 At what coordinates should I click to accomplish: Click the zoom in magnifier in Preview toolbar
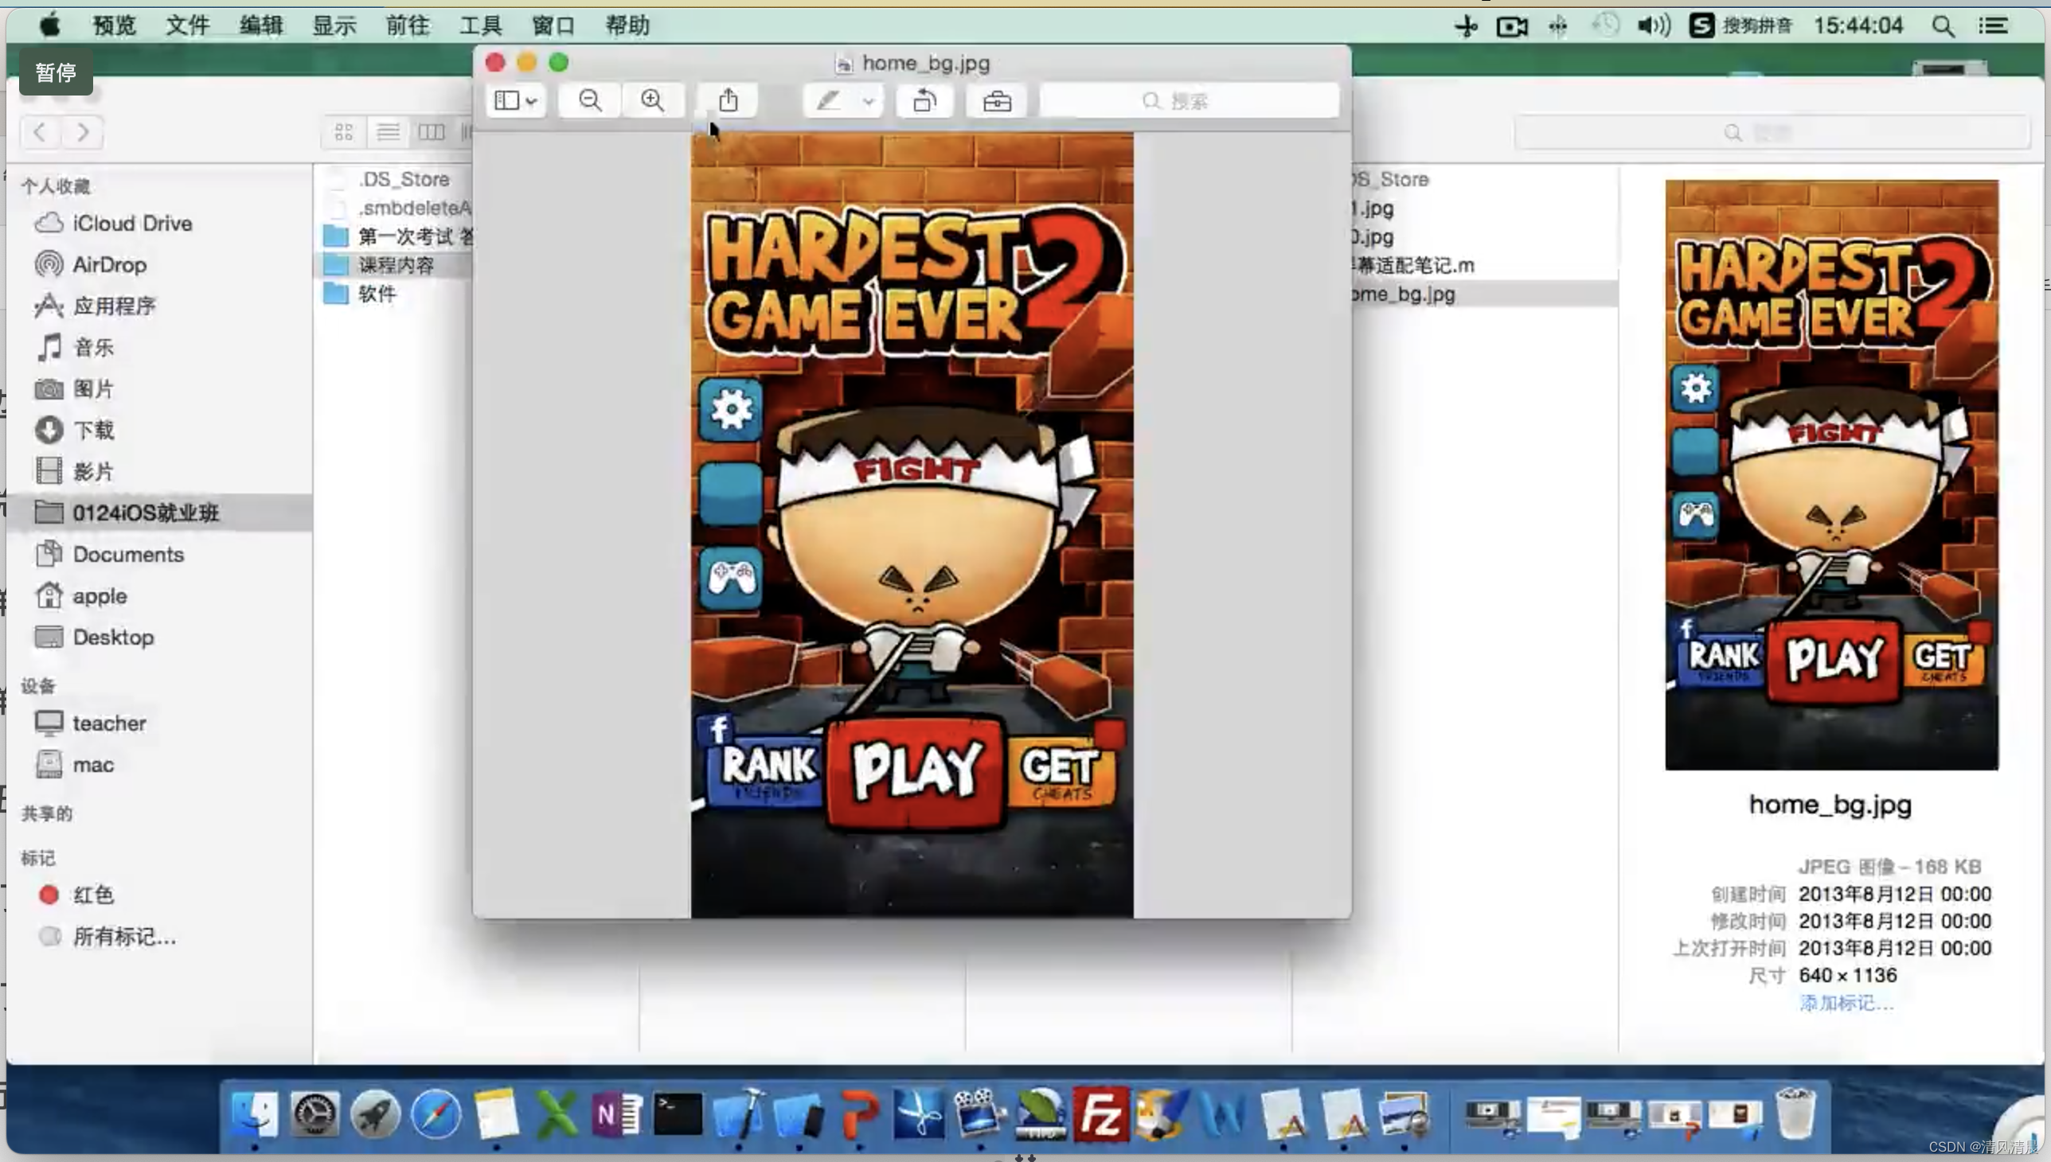(x=652, y=100)
